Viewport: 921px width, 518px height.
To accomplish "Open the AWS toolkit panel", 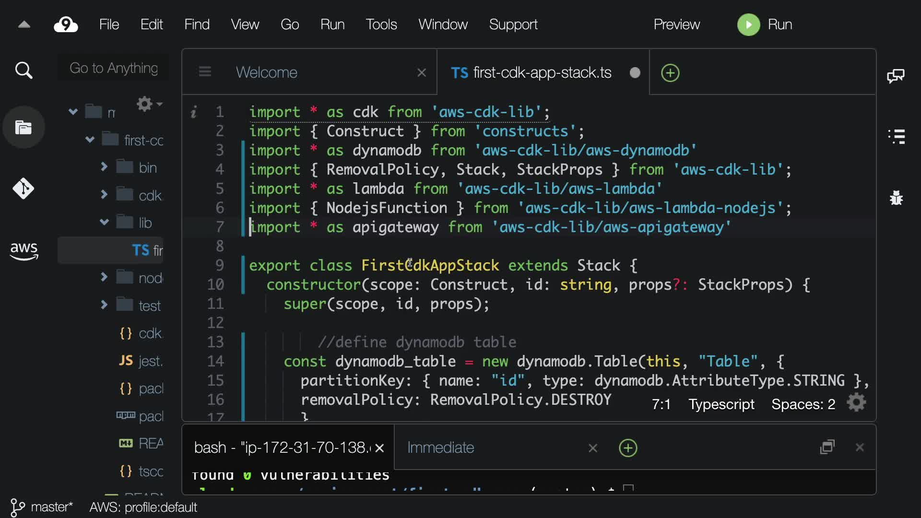I will tap(24, 250).
